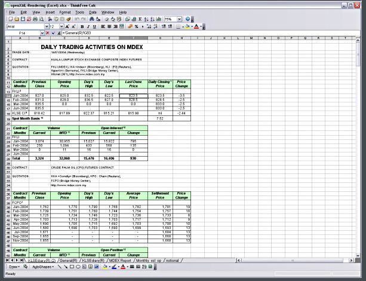The height and width of the screenshot is (281, 366).
Task: Click the Insert Picture icon in Draw toolbar
Action: (96, 267)
